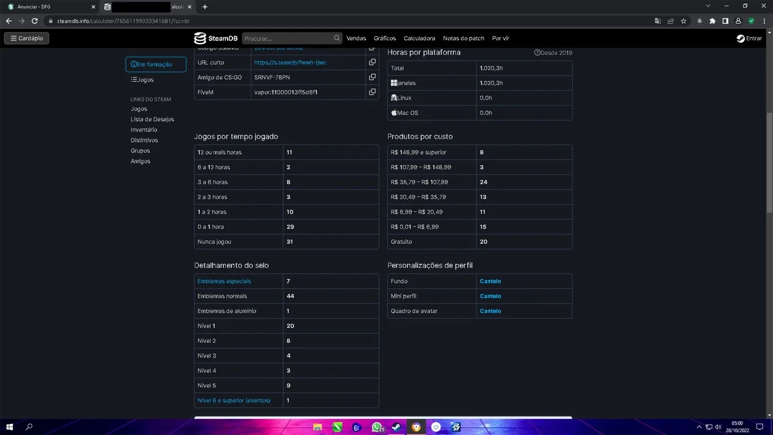Image resolution: width=773 pixels, height=435 pixels.
Task: Open Emblemas especiais link
Action: coord(224,281)
